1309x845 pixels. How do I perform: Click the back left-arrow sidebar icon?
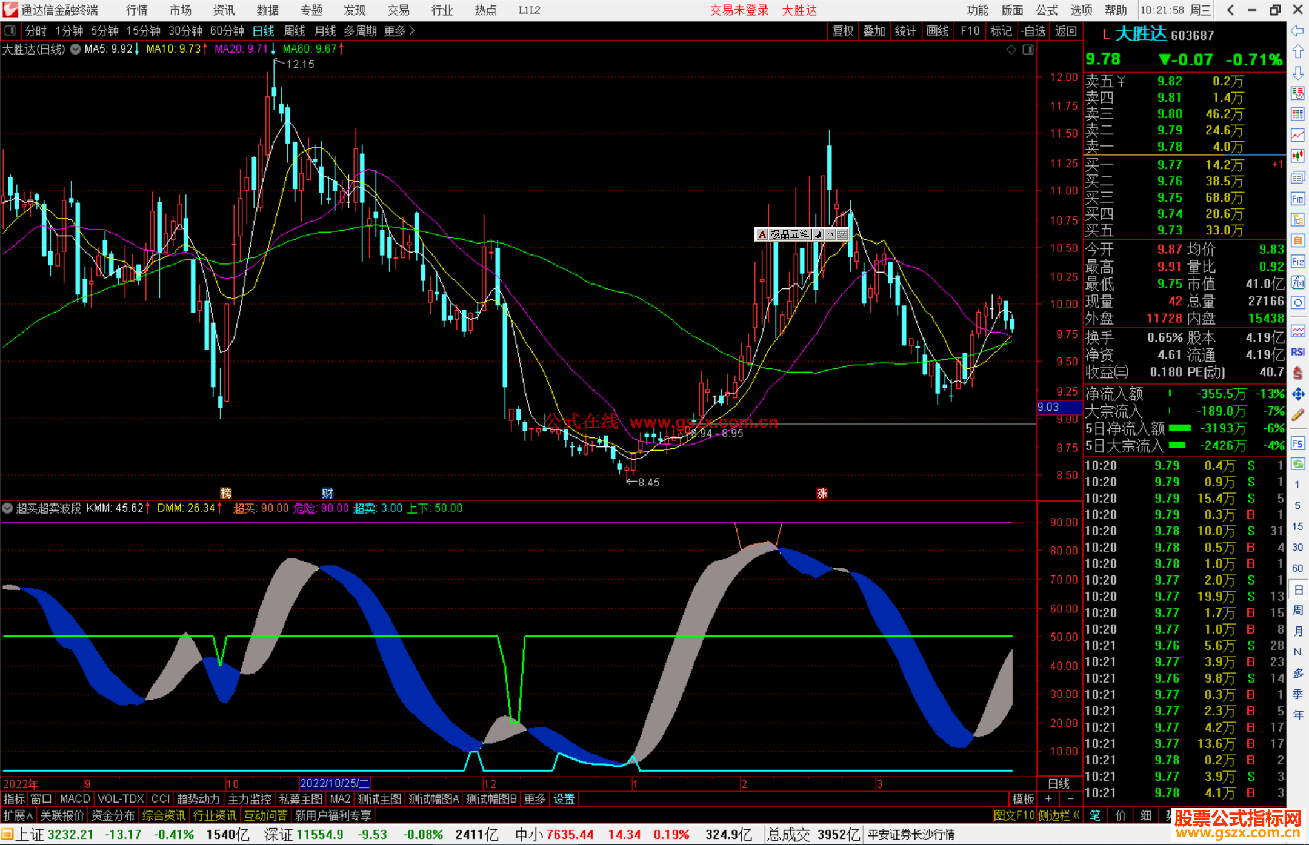coord(1297,31)
